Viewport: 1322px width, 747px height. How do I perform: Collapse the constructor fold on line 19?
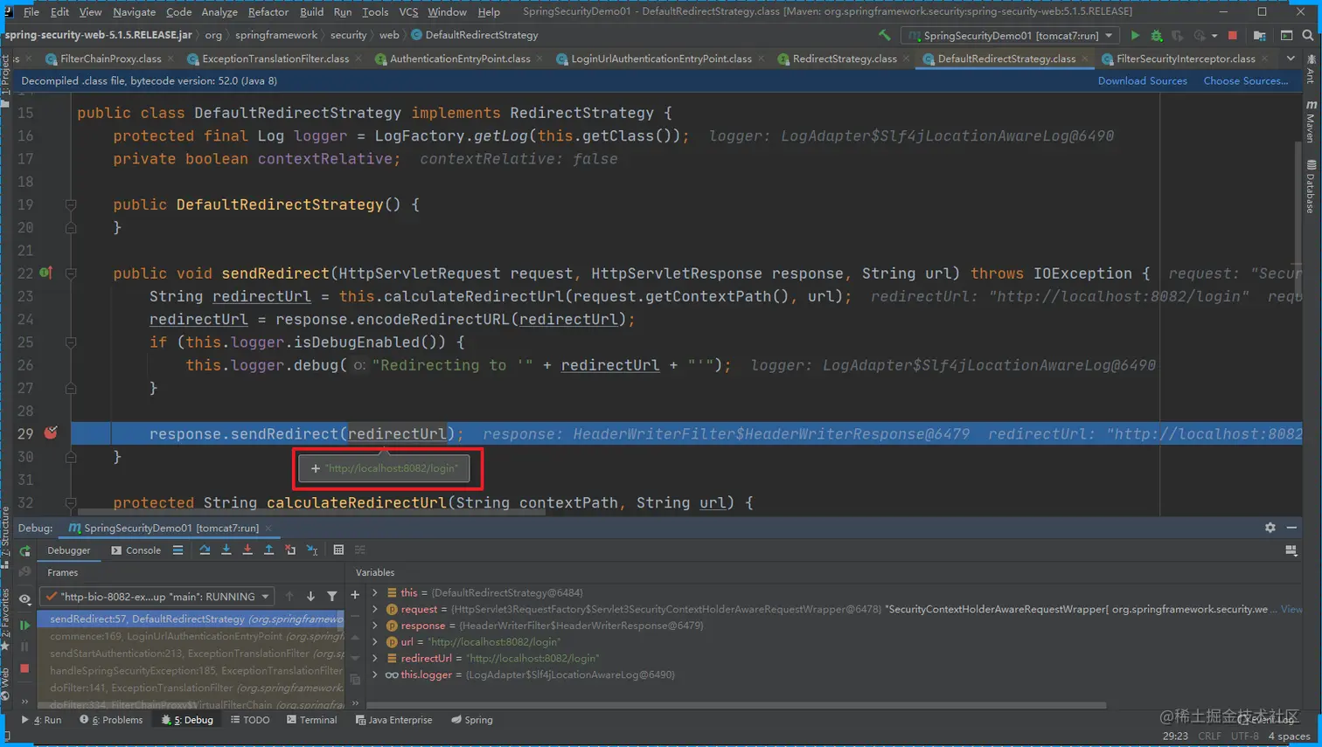coord(71,204)
